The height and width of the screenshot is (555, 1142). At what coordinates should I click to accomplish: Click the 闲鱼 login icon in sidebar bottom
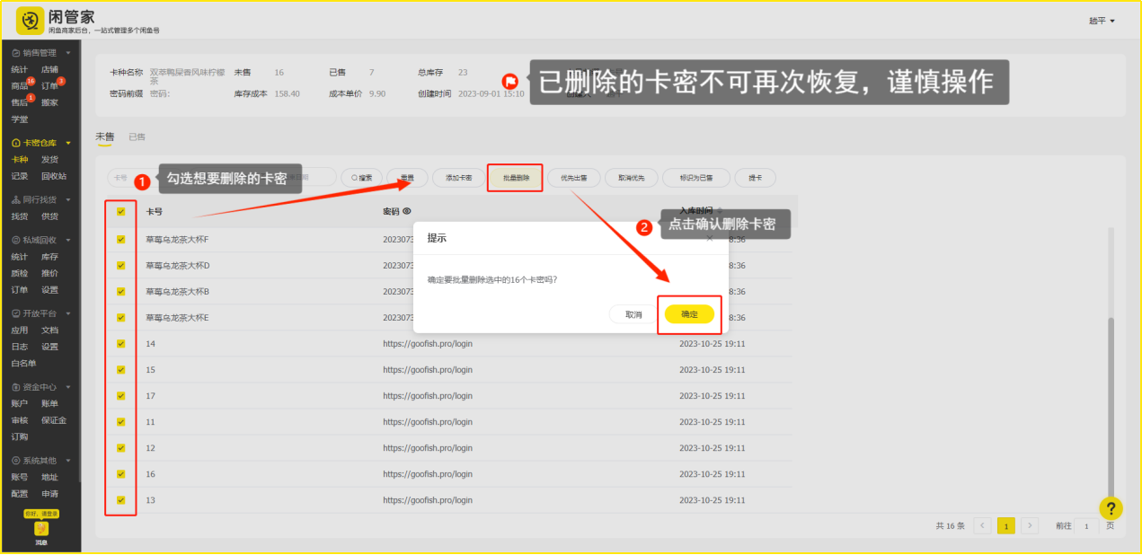tap(41, 529)
